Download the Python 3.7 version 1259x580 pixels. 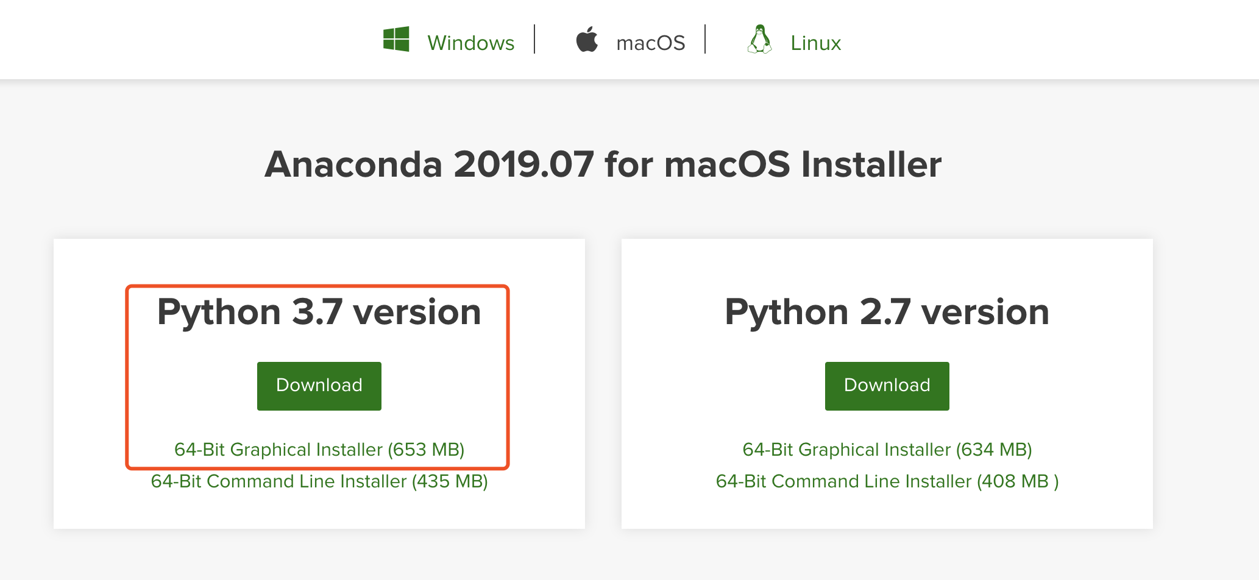click(319, 386)
